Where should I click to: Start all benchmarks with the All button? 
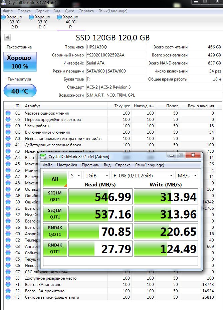[x=55, y=179]
